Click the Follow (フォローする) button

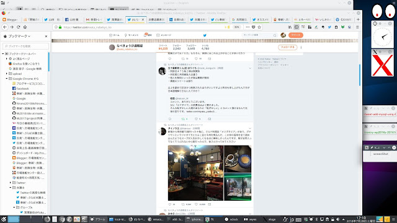tap(287, 47)
